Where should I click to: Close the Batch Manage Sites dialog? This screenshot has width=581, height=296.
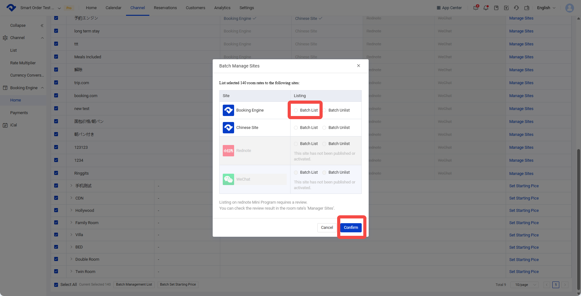pyautogui.click(x=359, y=66)
